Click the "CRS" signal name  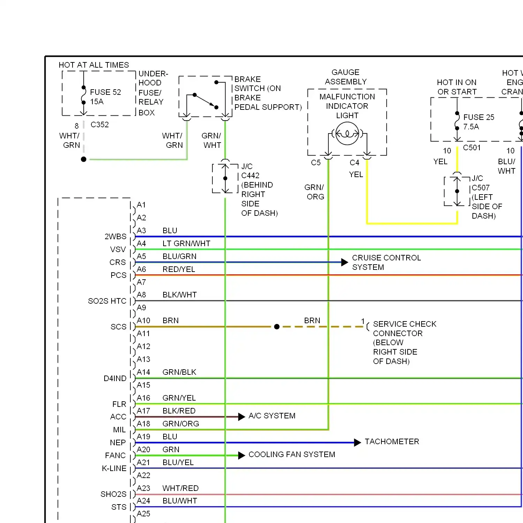118,262
